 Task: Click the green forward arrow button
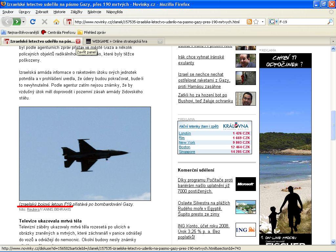(17, 22)
